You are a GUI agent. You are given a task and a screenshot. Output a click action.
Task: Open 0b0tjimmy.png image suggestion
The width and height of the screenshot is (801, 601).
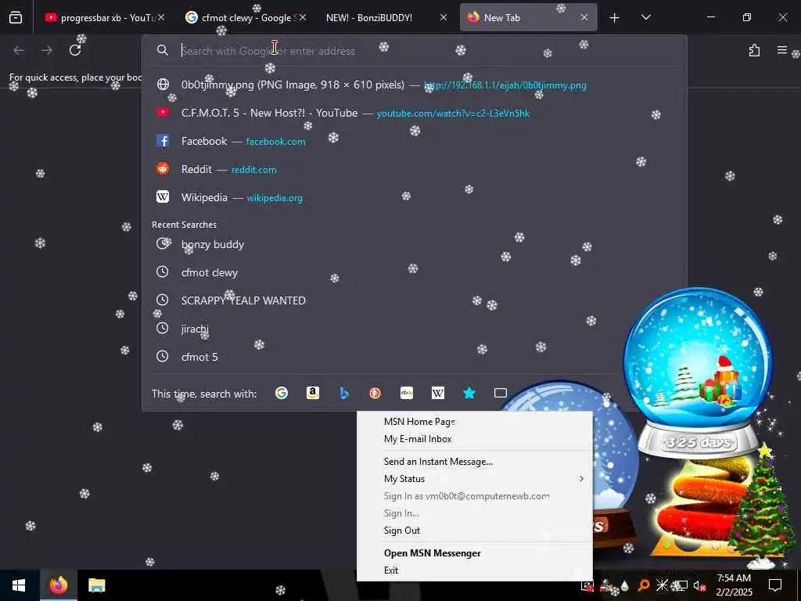[x=415, y=85]
